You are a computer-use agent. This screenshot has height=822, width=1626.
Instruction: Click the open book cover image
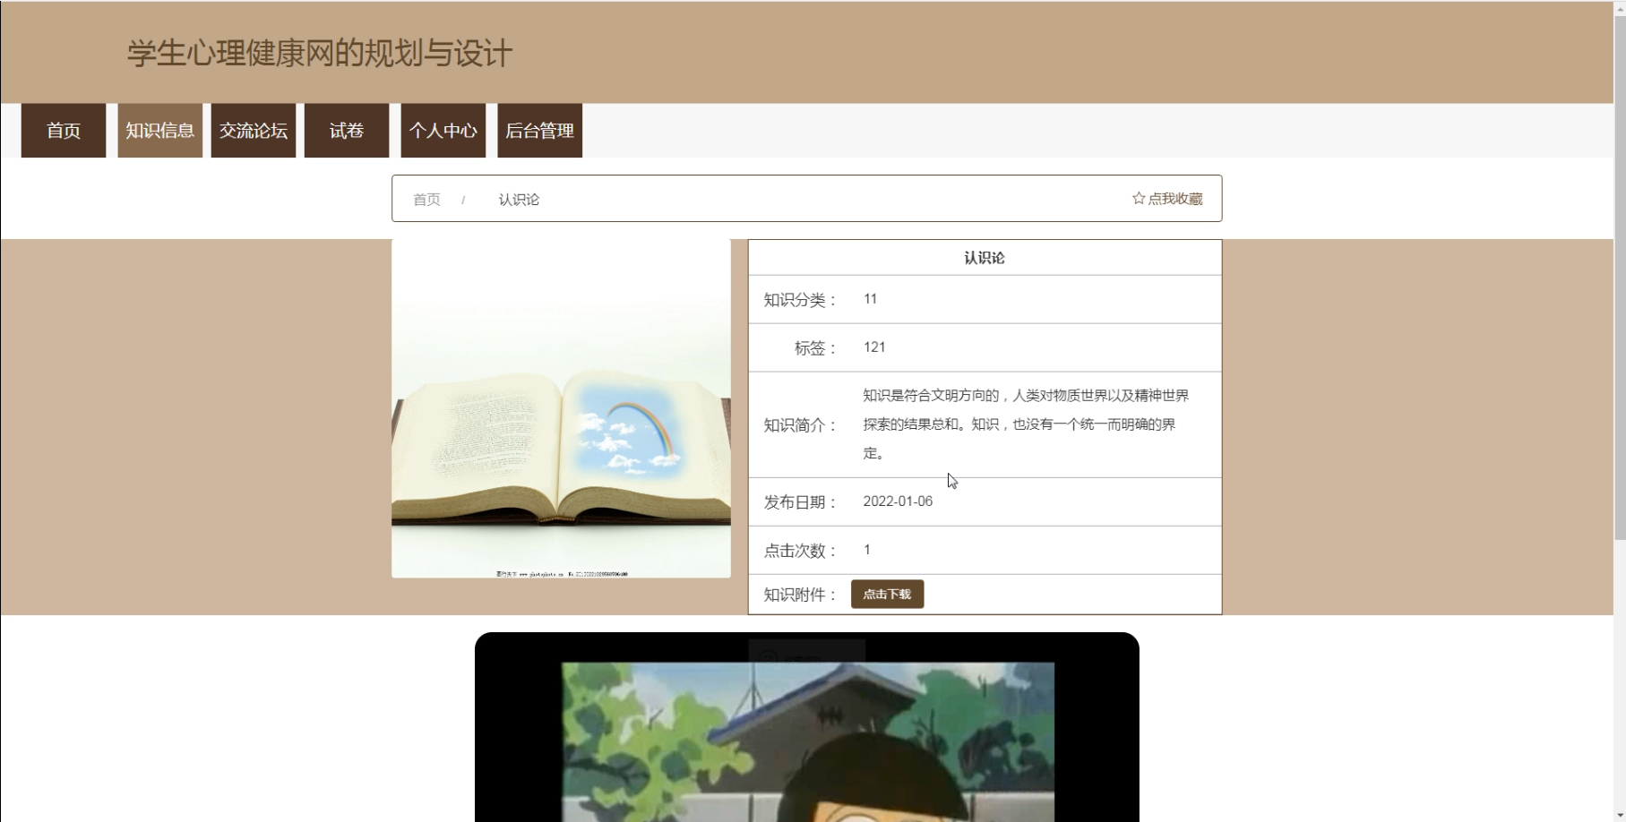point(561,408)
